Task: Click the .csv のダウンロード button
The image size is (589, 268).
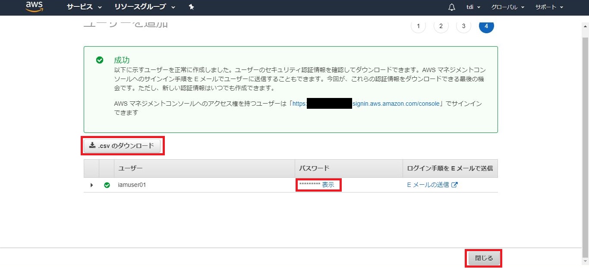Action: pos(122,146)
